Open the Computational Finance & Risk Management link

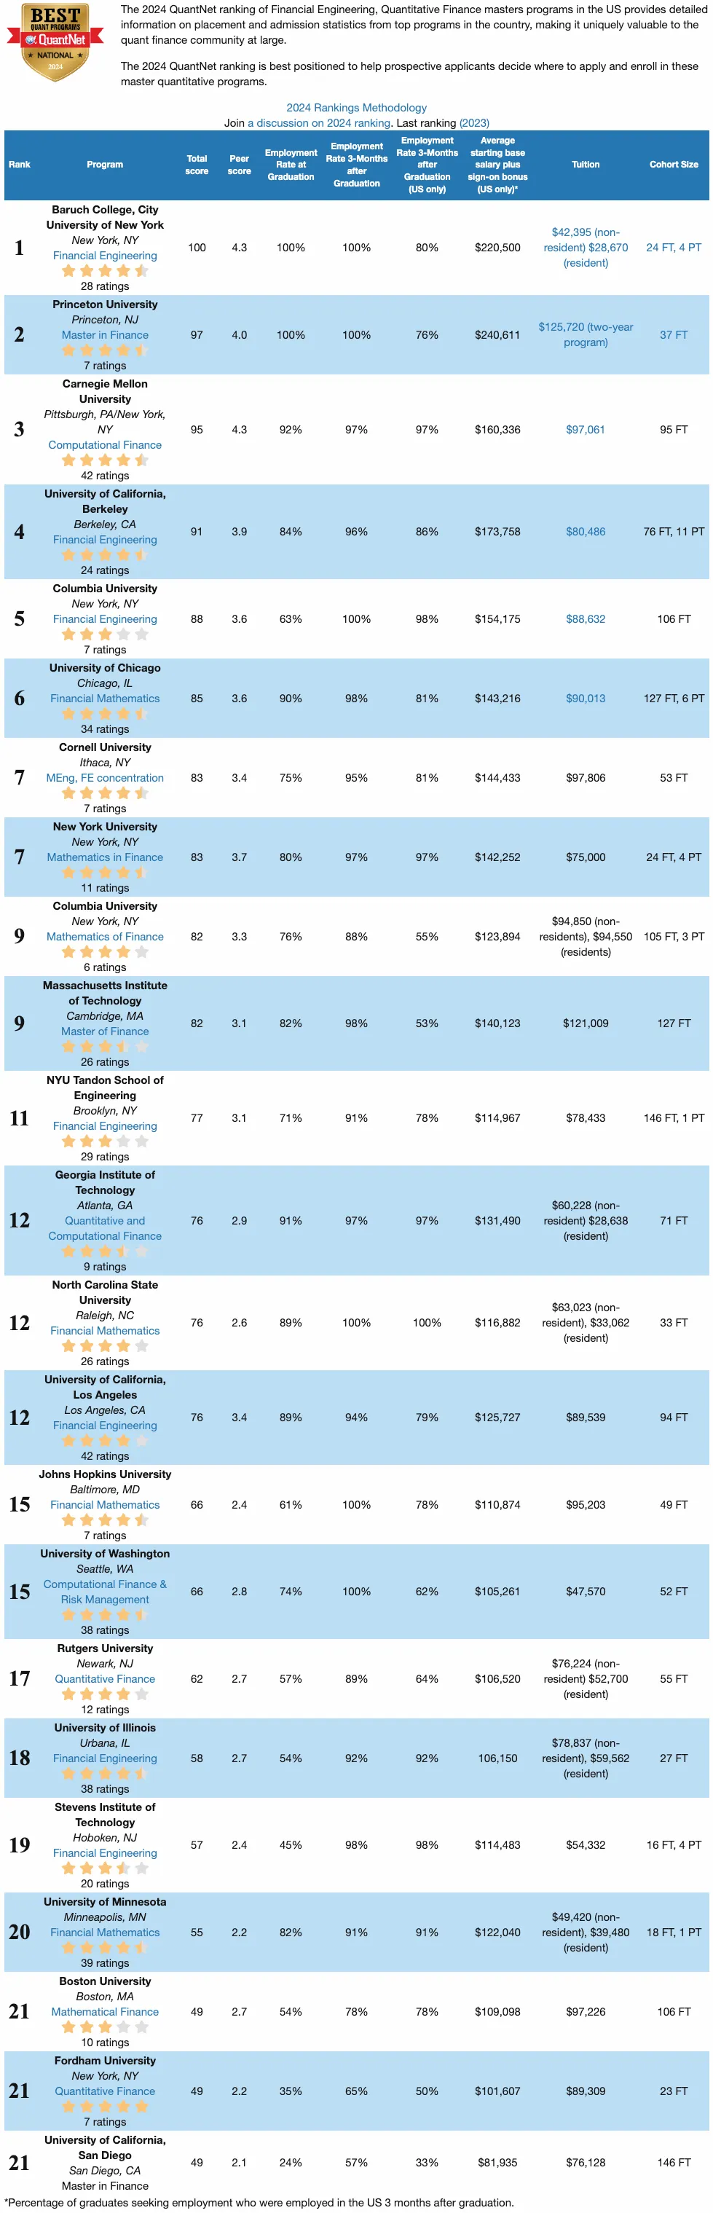click(x=105, y=1592)
